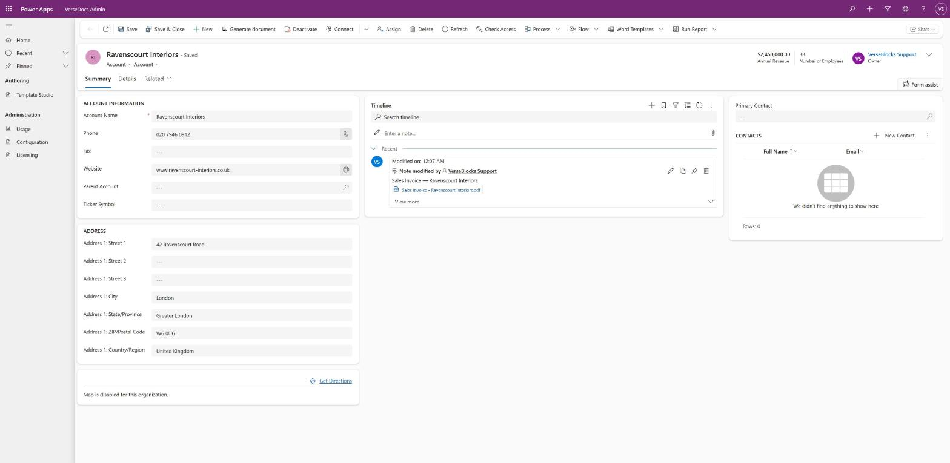
Task: Open the VS user account avatar
Action: pos(941,9)
